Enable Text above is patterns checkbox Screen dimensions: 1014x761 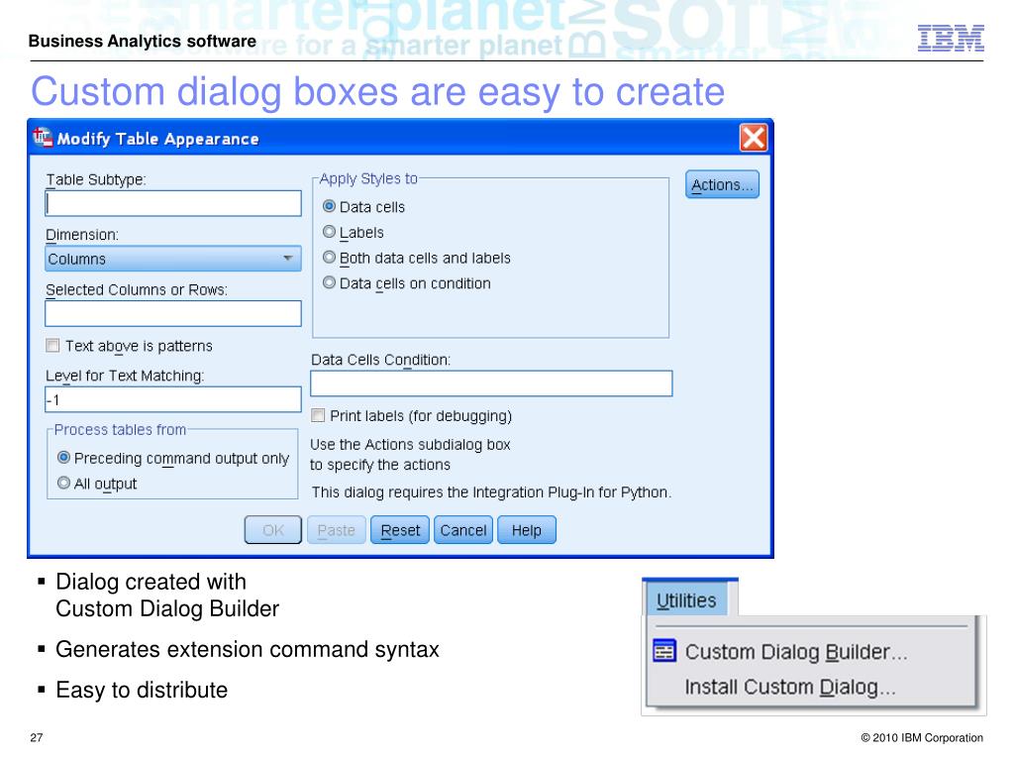tap(53, 346)
